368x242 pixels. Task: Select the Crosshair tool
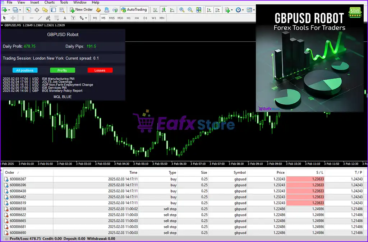13,18
